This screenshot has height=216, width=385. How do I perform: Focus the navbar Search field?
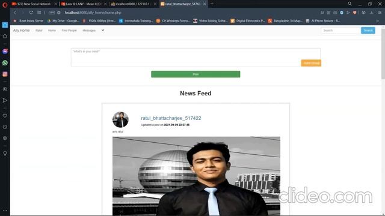(340, 31)
